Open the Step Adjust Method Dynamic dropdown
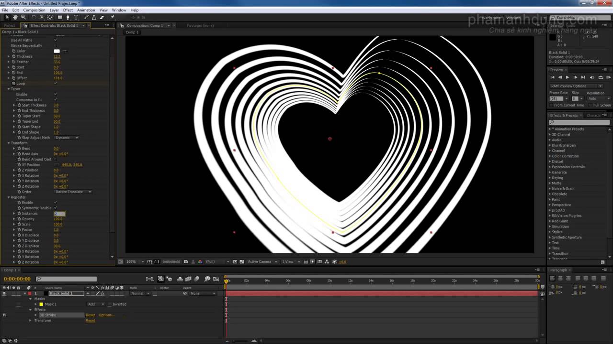 tap(67, 138)
